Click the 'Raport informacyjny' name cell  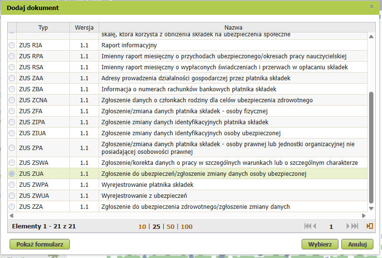pyautogui.click(x=233, y=45)
